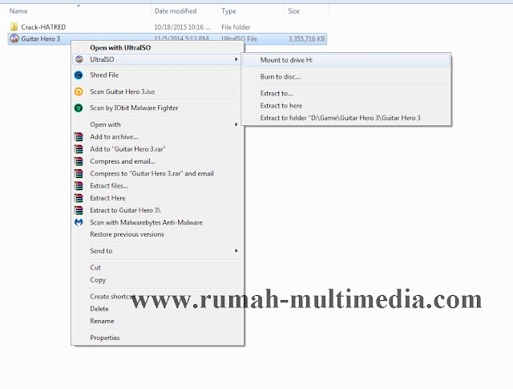Select Rename from the context menu

pyautogui.click(x=102, y=321)
